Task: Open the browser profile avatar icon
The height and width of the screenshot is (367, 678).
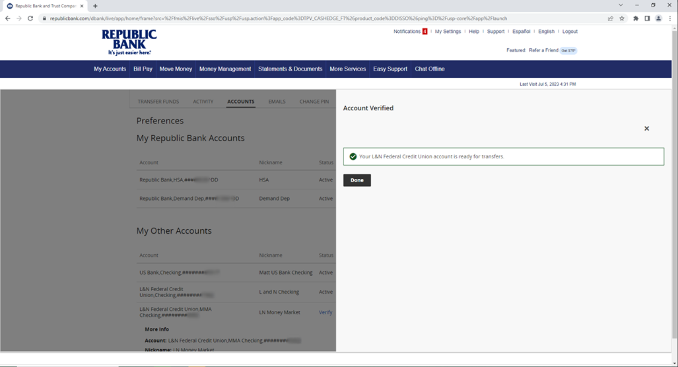Action: (x=659, y=18)
